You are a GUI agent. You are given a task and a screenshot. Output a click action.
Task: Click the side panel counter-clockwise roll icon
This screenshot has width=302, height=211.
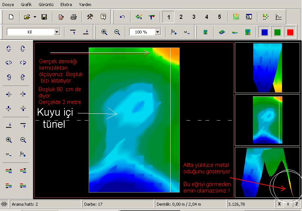click(x=9, y=77)
